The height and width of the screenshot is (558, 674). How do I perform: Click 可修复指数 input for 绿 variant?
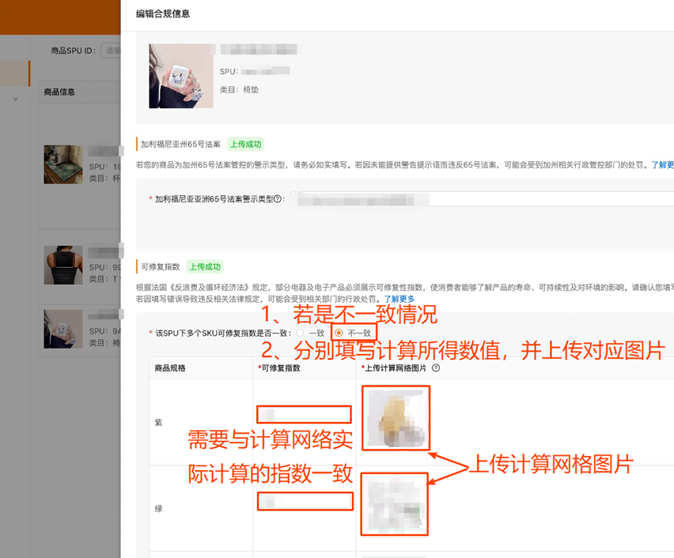pos(304,500)
